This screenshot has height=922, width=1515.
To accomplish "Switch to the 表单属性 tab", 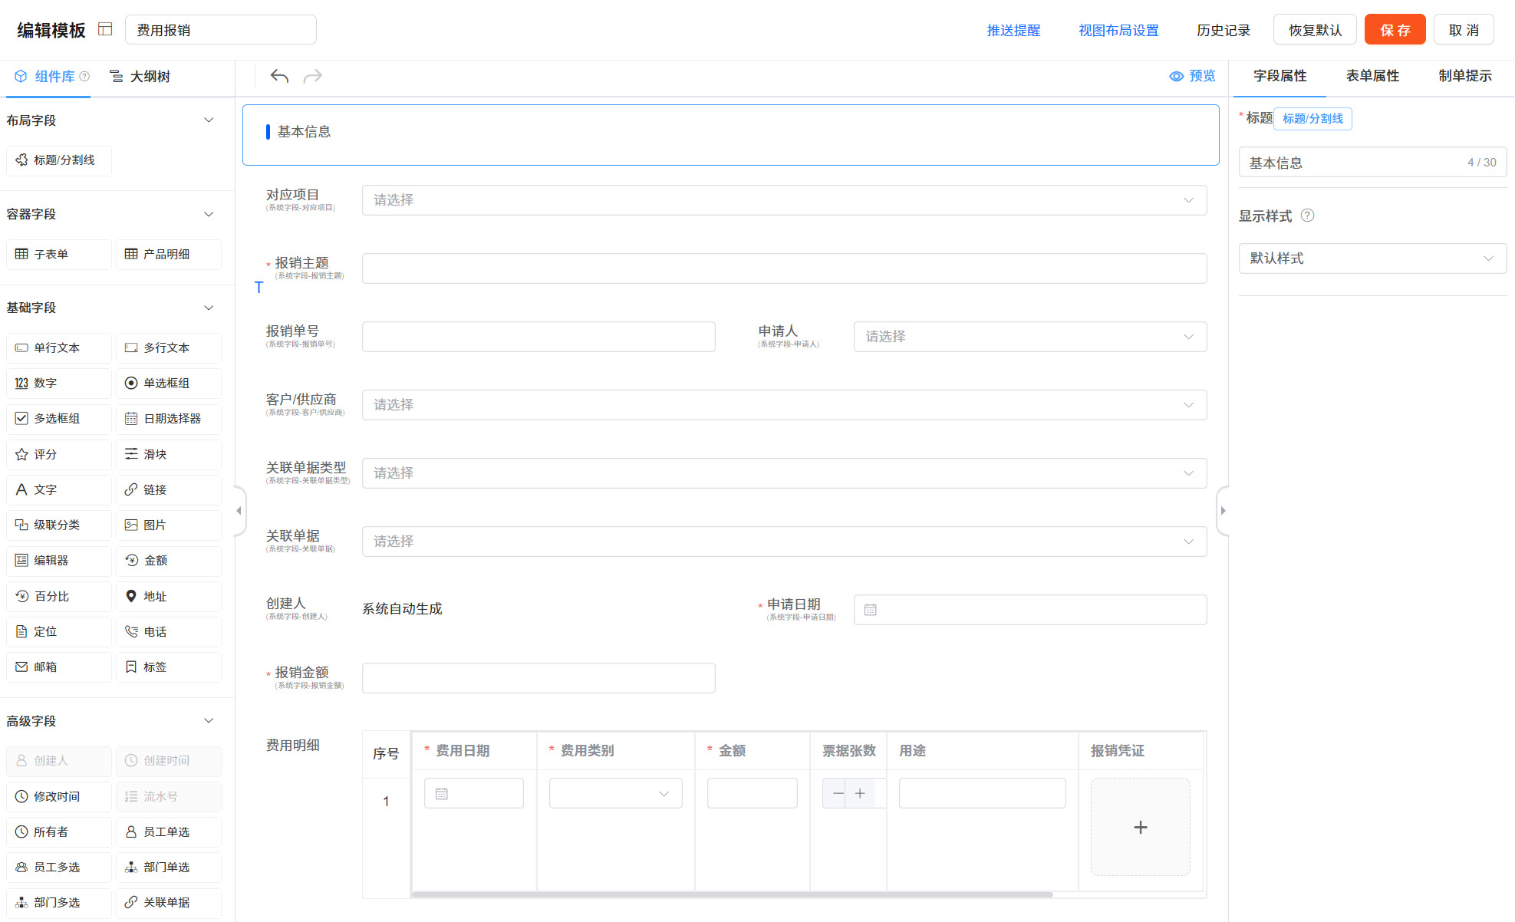I will [1372, 76].
